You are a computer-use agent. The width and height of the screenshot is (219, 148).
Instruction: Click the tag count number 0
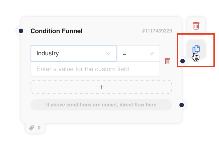(39, 128)
